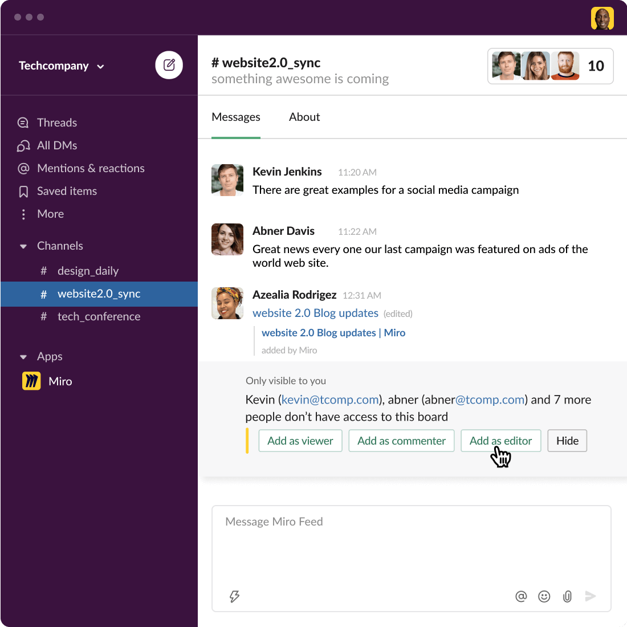The width and height of the screenshot is (627, 627).
Task: Attach a file with the paperclip icon
Action: (567, 596)
